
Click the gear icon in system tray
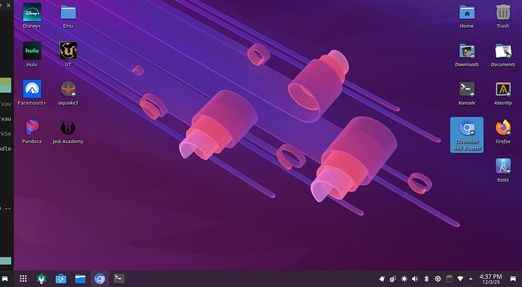(x=438, y=279)
